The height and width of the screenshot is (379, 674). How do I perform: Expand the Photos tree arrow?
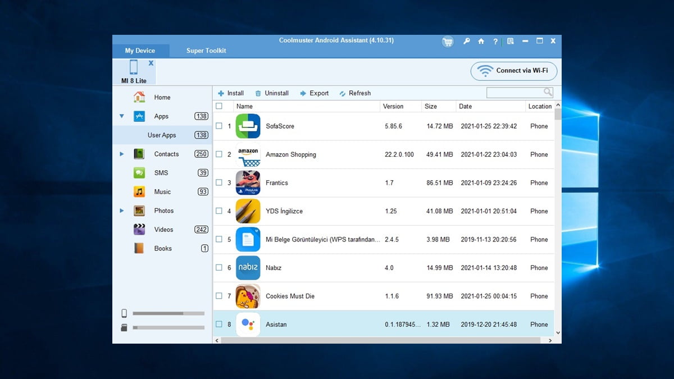tap(122, 211)
